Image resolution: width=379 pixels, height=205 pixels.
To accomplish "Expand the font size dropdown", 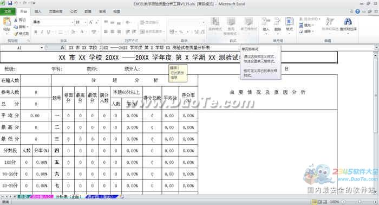I will pyautogui.click(x=86, y=22).
